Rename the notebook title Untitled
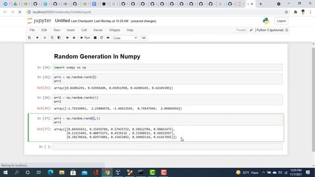This screenshot has width=315, height=177. click(63, 21)
